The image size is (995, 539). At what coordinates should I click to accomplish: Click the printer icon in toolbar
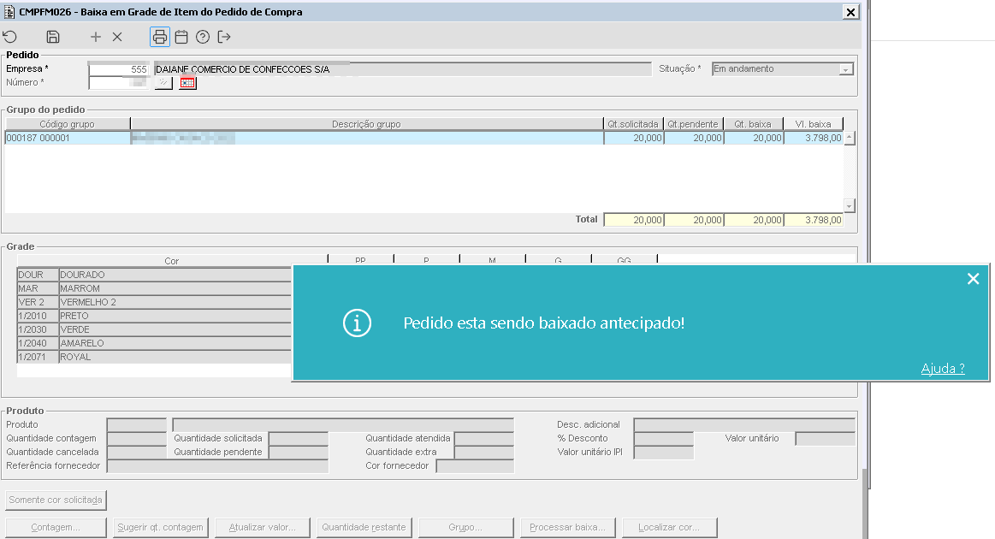[x=160, y=37]
